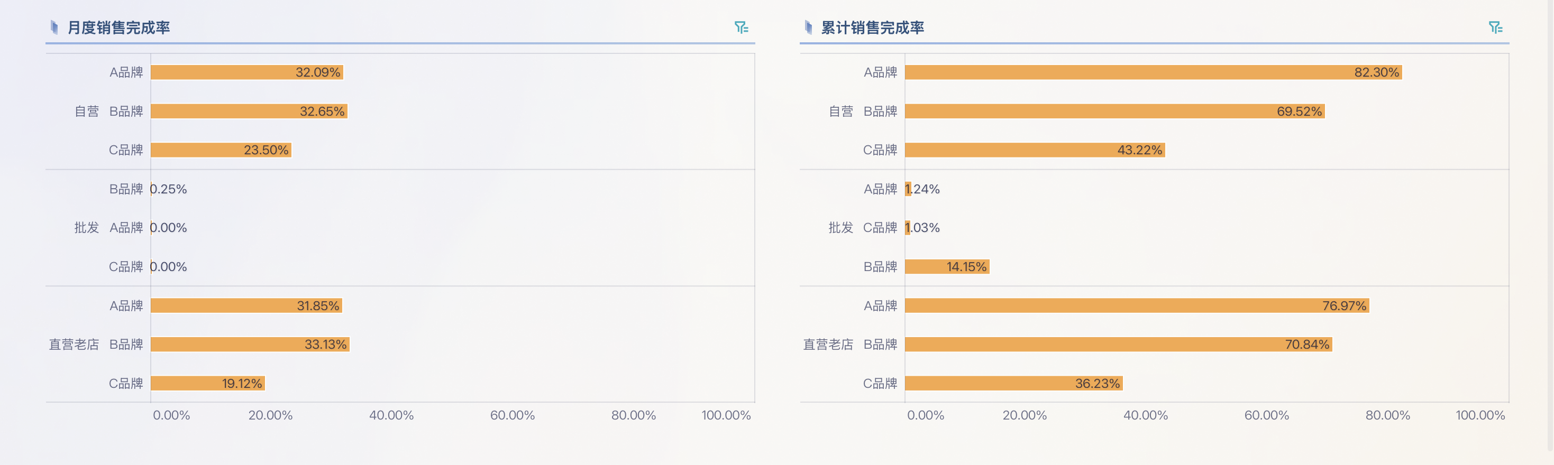This screenshot has height=465, width=1554.
Task: Select the 月度销售完成率 chart title
Action: tap(119, 27)
